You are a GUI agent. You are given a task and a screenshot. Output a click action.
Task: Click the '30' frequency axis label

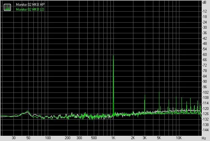pyautogui.click(x=13, y=138)
